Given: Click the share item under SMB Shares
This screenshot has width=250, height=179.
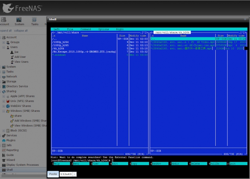Looking at the screenshot, I should pyautogui.click(x=18, y=116).
